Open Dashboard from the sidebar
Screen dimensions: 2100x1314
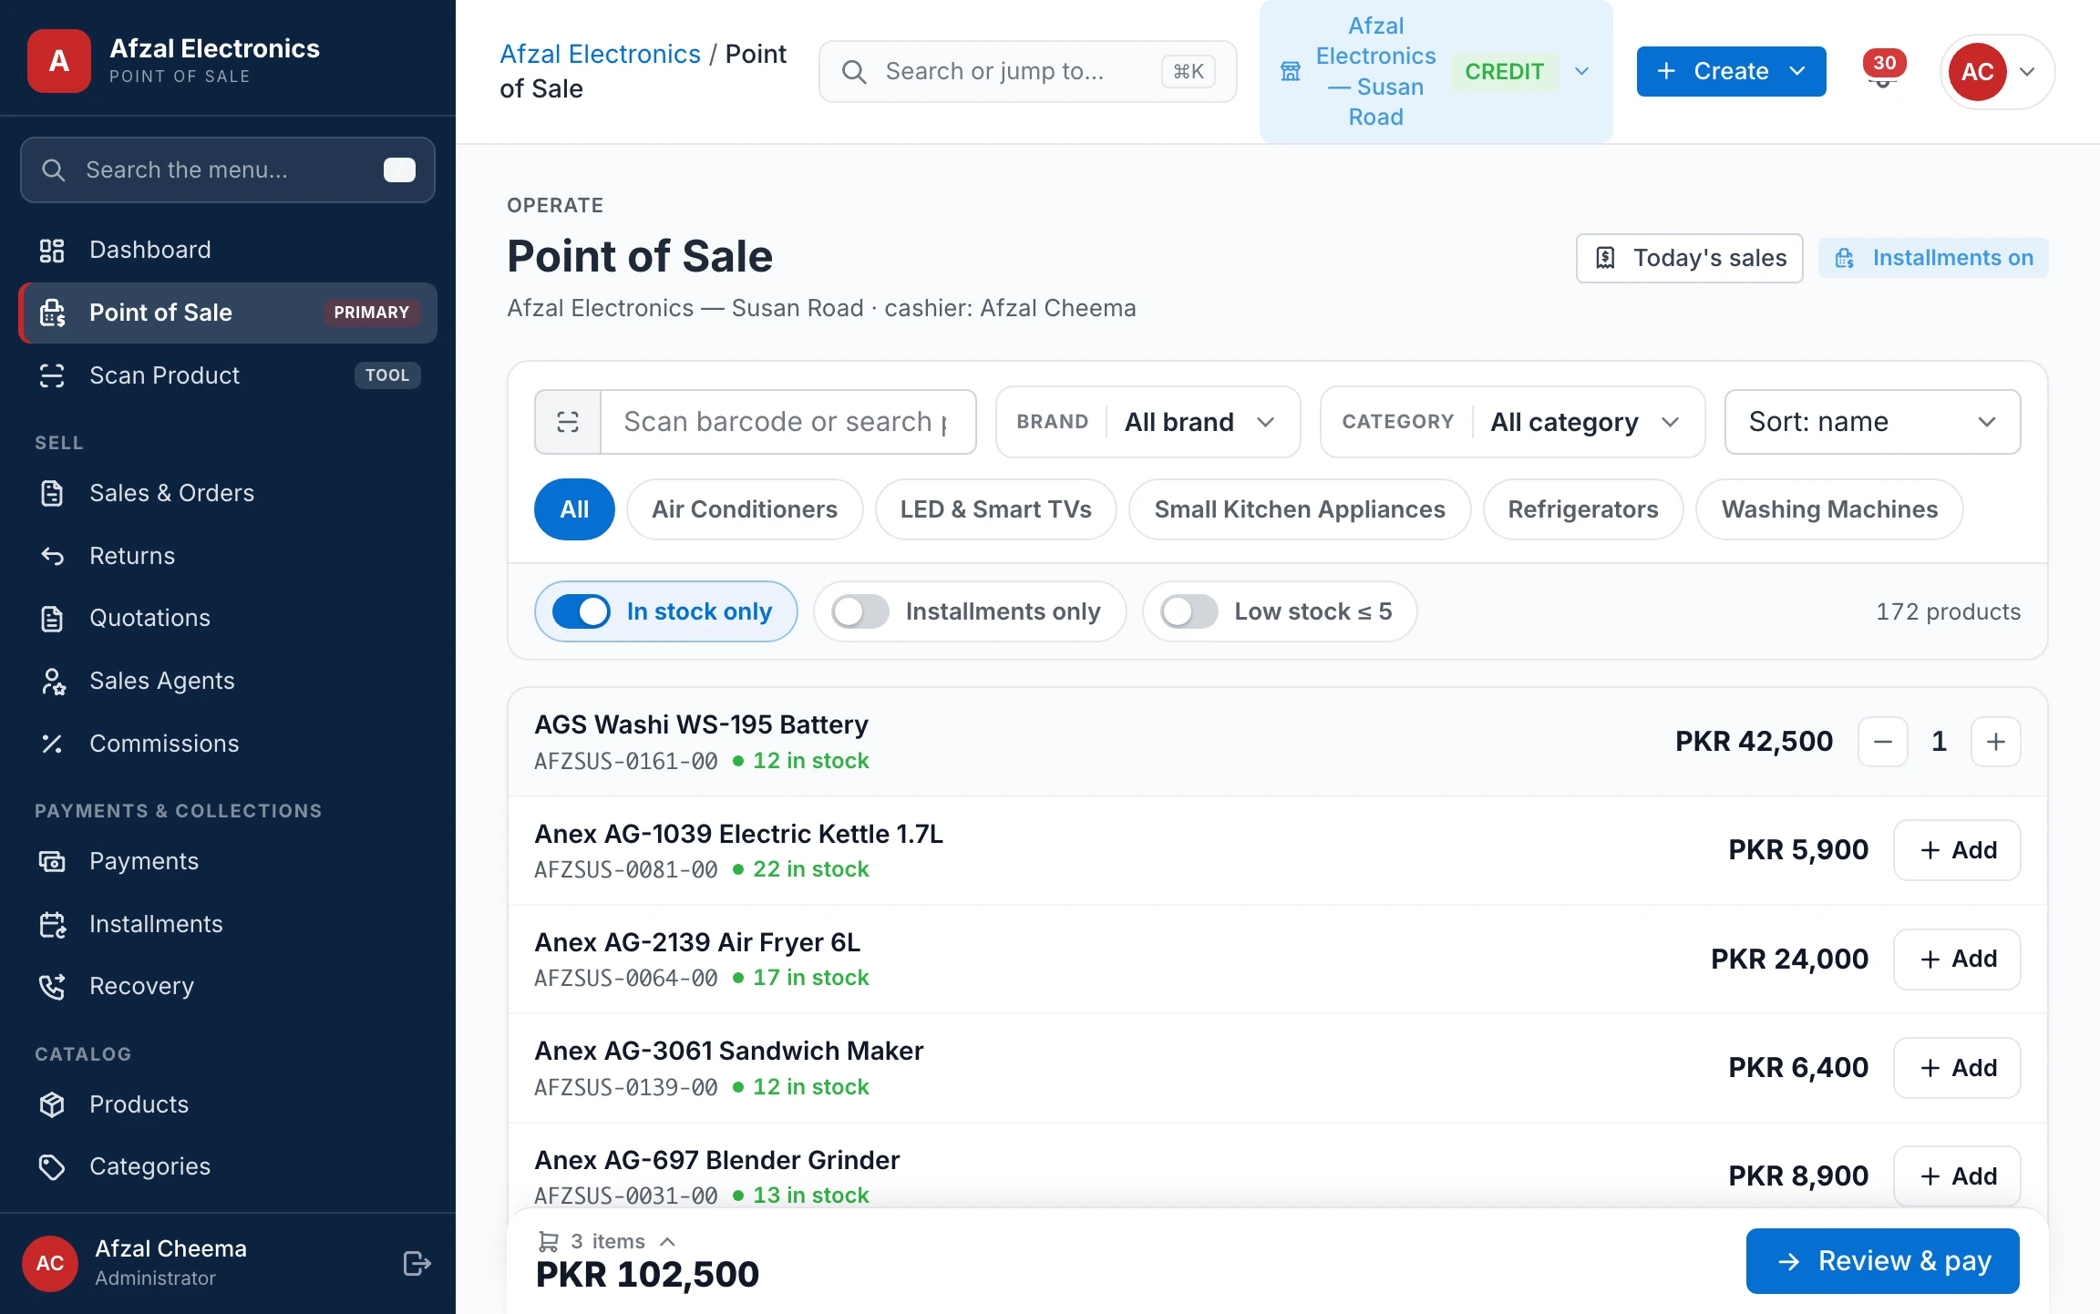pyautogui.click(x=228, y=250)
